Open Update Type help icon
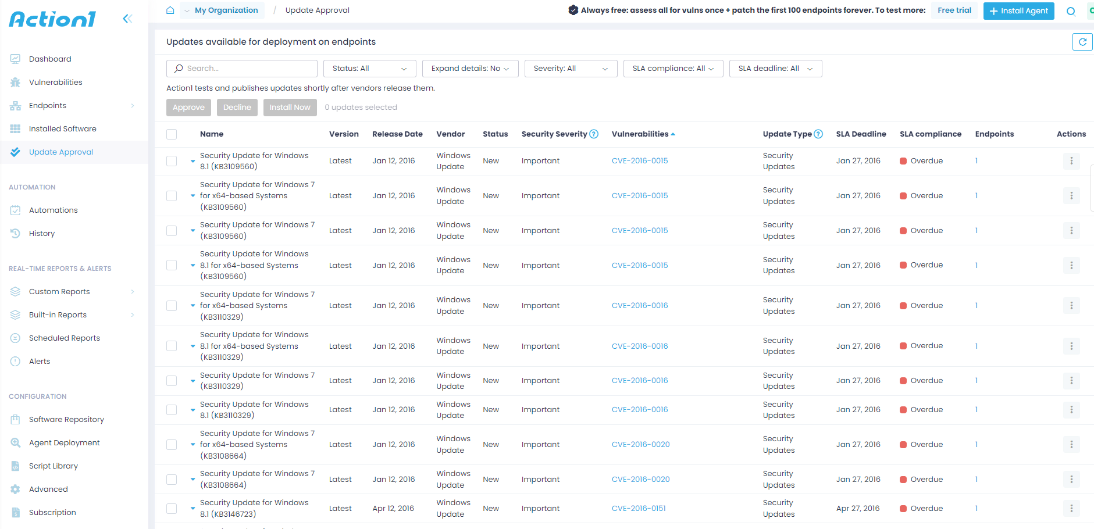Viewport: 1094px width, 529px height. pos(818,134)
